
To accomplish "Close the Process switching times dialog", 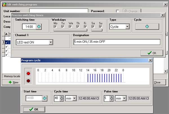I will pyautogui.click(x=163, y=15).
